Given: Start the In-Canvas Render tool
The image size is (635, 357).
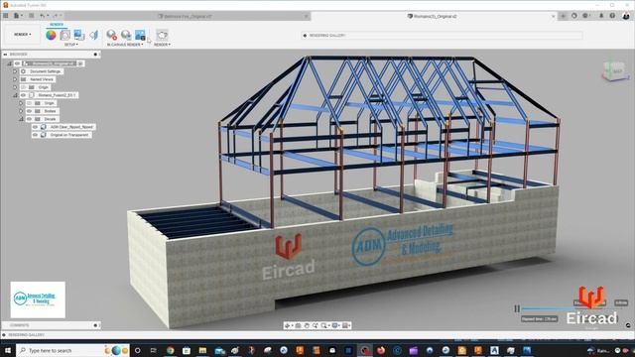Looking at the screenshot, I should click(112, 36).
